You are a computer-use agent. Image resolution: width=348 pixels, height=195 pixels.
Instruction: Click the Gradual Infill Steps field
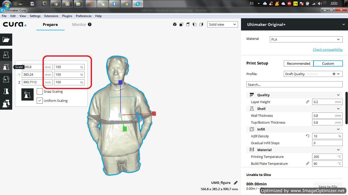327,143
